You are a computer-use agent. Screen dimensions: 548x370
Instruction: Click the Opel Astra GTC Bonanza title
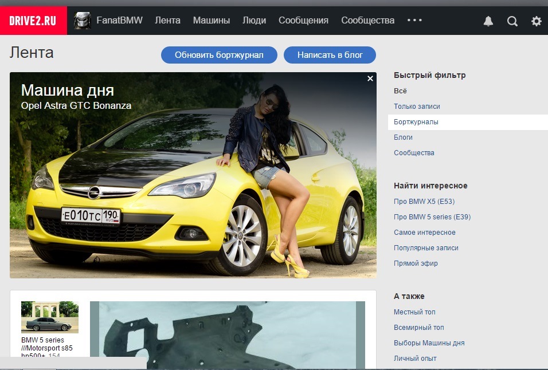click(76, 105)
